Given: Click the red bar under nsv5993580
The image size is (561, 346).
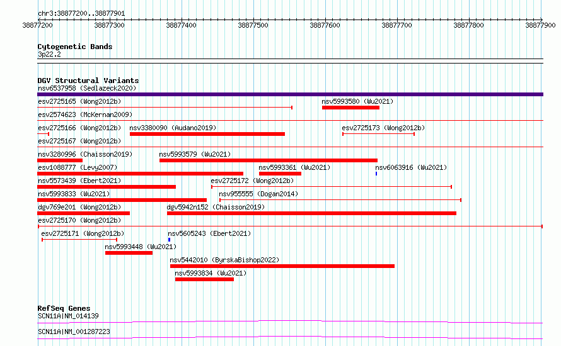Looking at the screenshot, I should click(x=350, y=108).
